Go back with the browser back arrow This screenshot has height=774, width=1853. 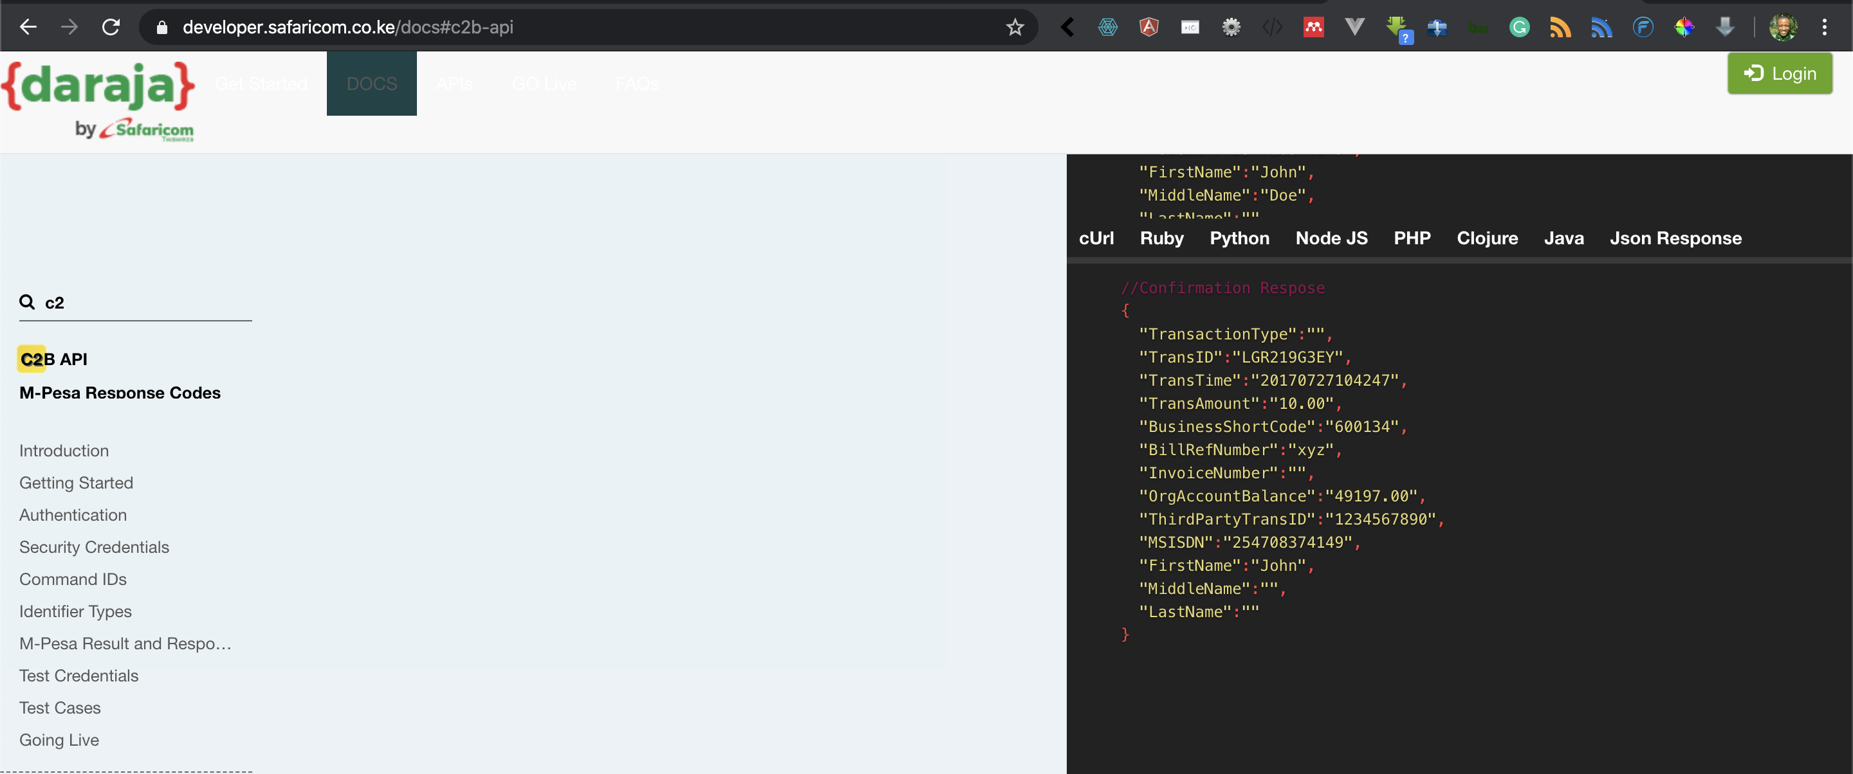pyautogui.click(x=28, y=27)
